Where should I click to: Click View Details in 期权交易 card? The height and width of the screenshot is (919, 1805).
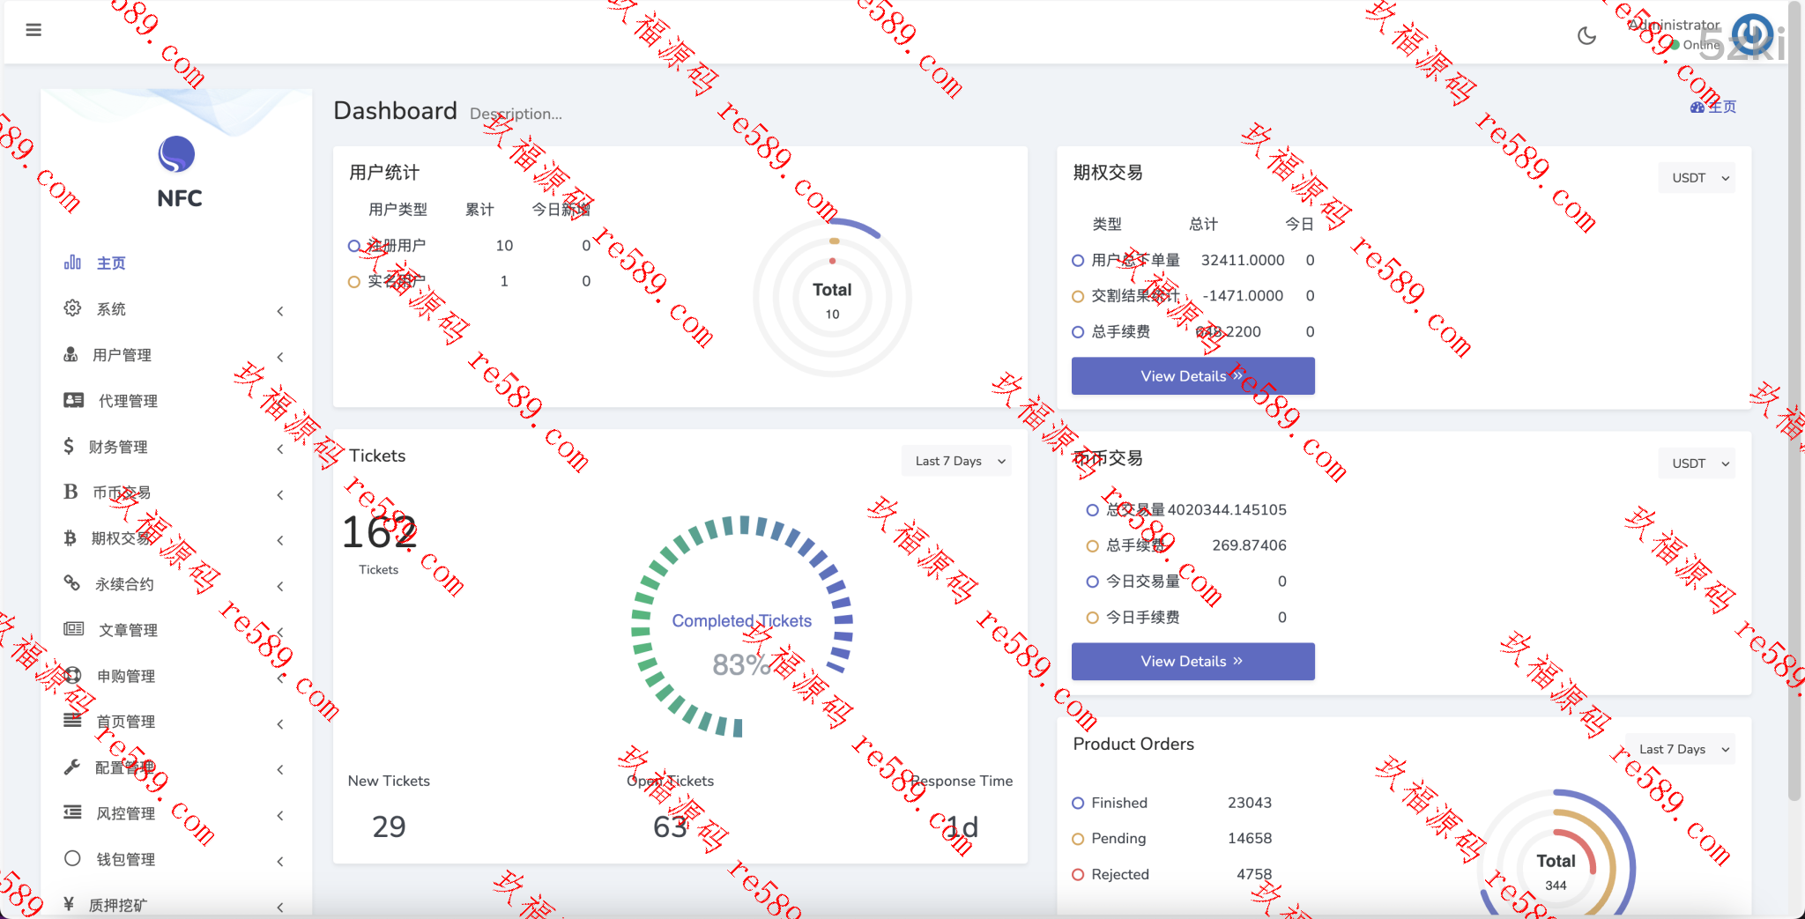pos(1192,376)
